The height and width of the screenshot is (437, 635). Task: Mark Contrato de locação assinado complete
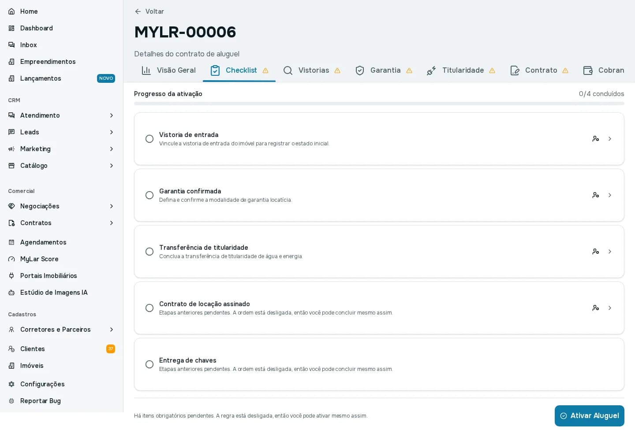click(x=149, y=308)
